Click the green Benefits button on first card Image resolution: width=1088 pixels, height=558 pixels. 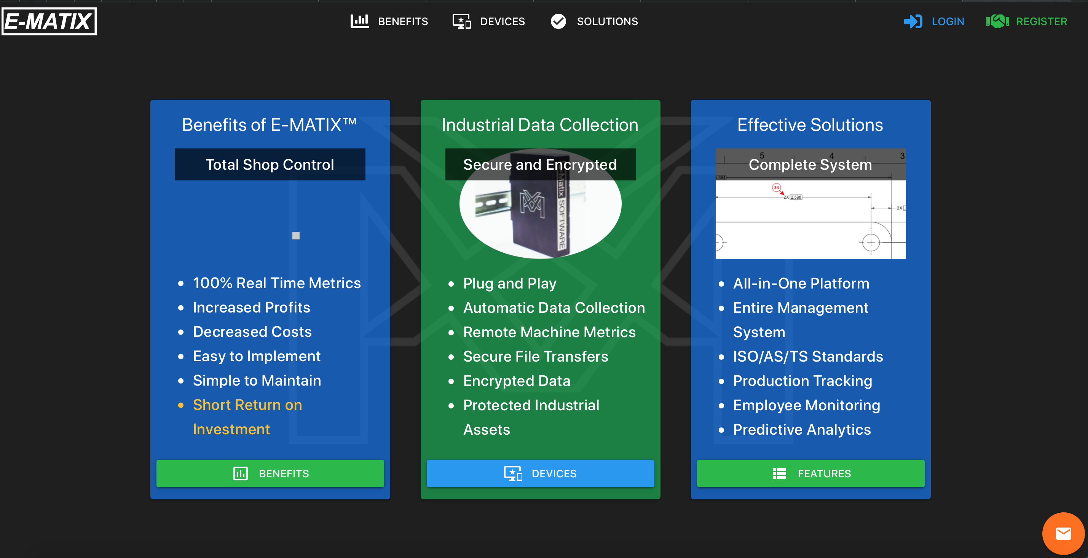click(270, 473)
